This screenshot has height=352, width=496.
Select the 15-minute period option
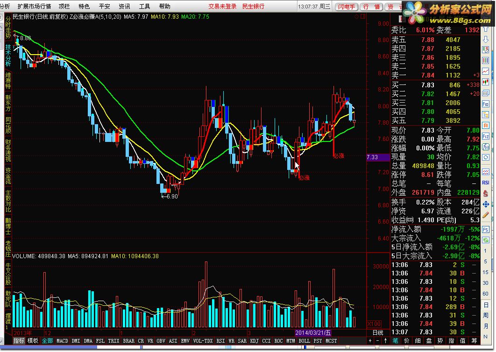pyautogui.click(x=485, y=272)
